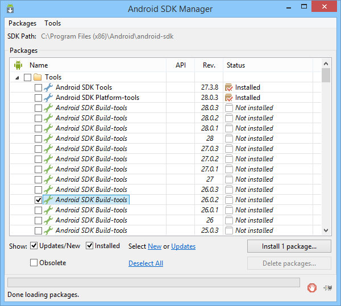Enable the Obsolete checkbox

pos(34,262)
